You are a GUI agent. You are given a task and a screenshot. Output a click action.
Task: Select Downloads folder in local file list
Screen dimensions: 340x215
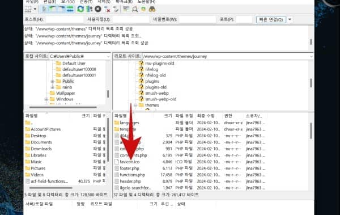41,149
